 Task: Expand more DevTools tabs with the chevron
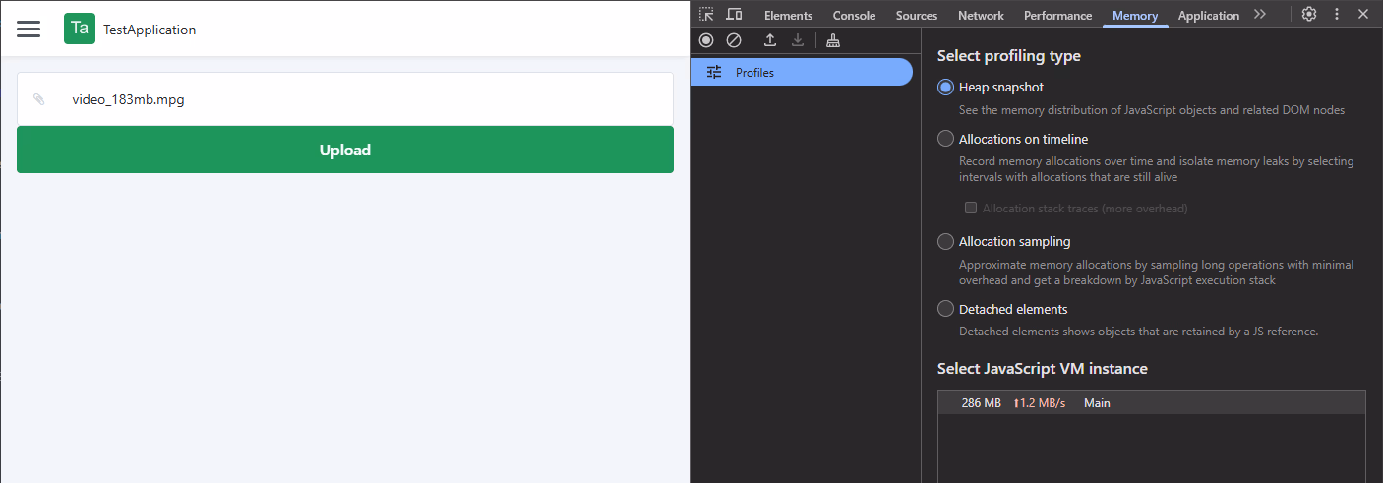pos(1260,14)
